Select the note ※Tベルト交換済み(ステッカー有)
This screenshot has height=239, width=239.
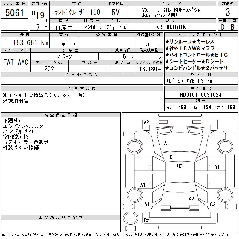tap(44, 95)
